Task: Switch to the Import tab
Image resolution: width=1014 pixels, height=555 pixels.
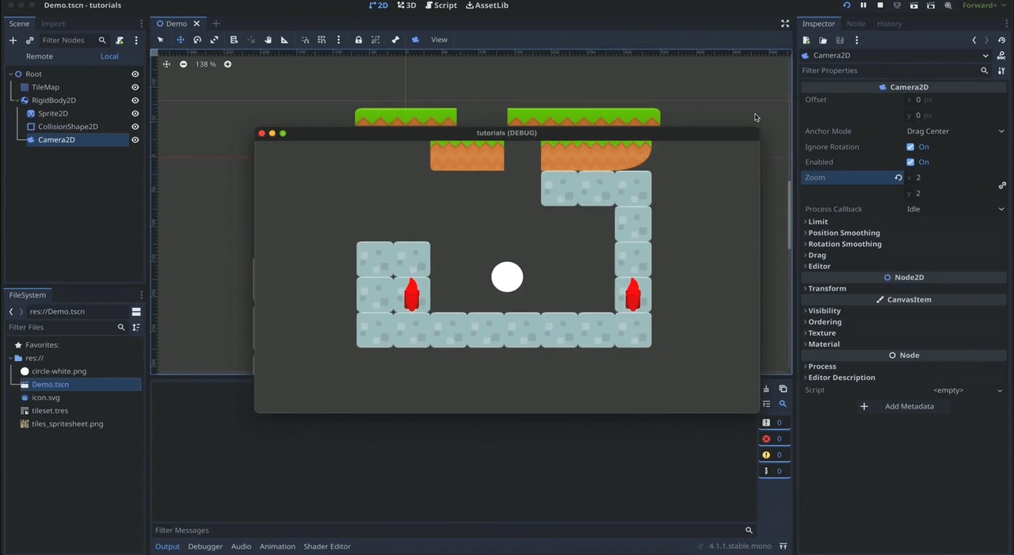Action: (53, 24)
